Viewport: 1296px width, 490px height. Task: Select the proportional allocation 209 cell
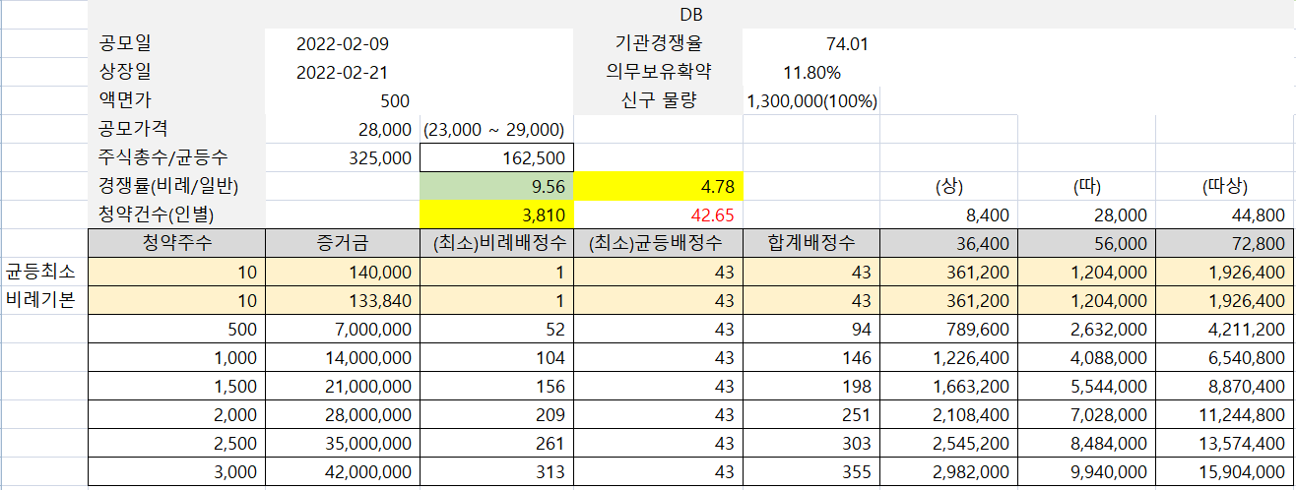[496, 415]
